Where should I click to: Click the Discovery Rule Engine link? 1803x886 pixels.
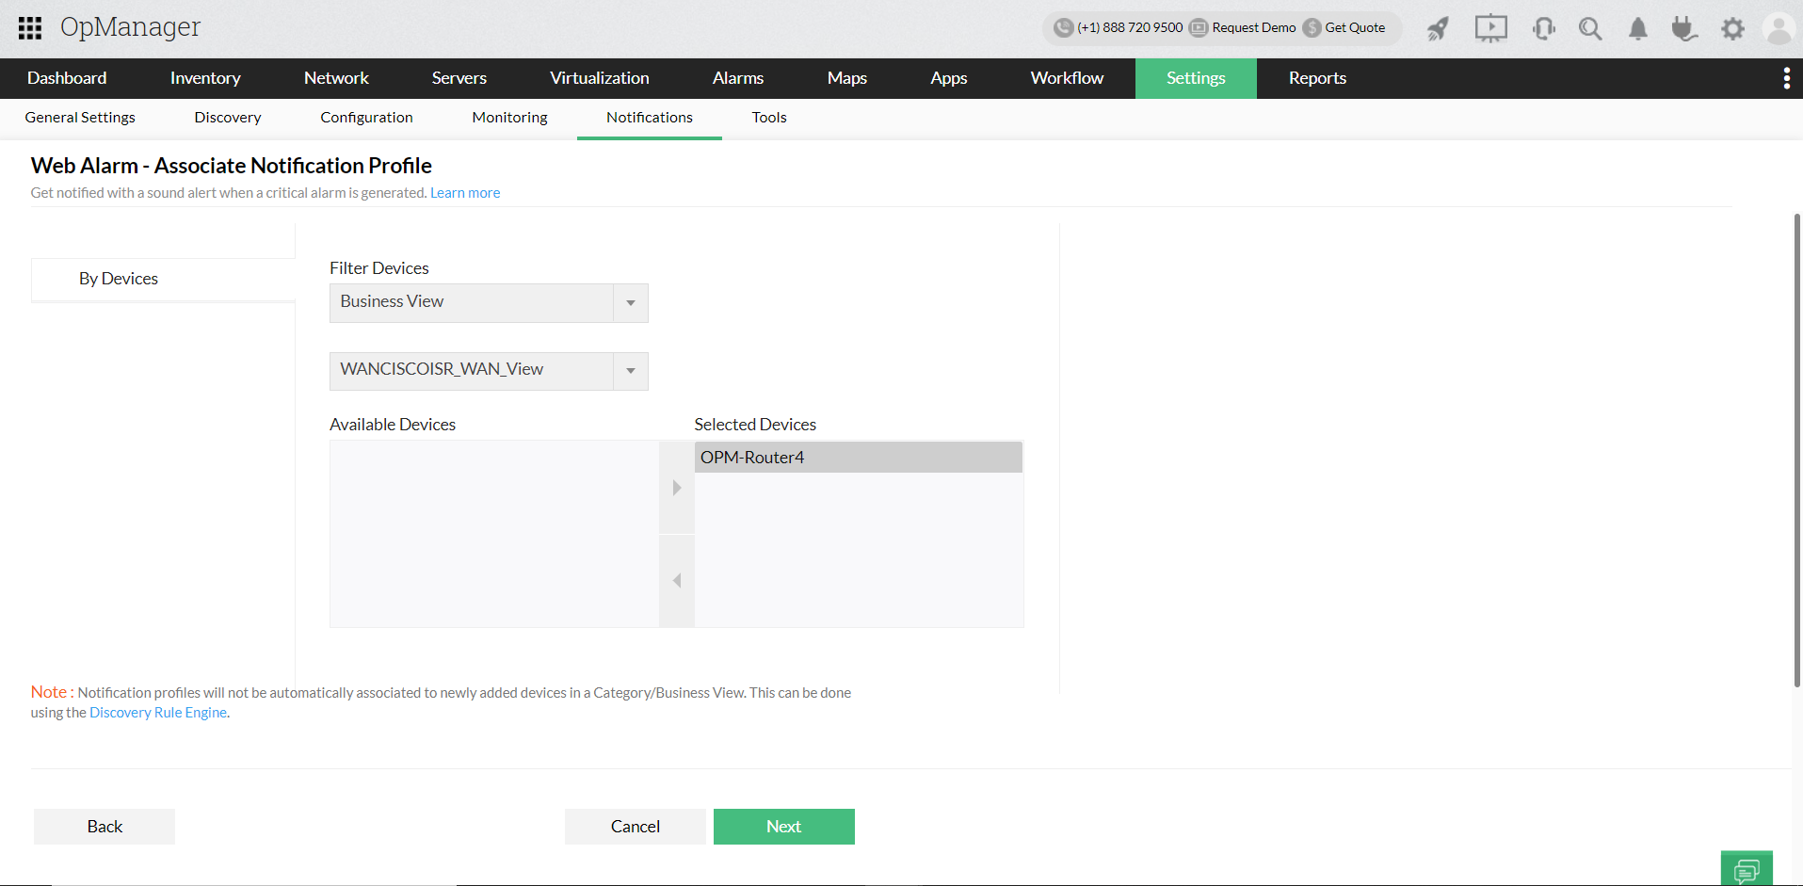[157, 712]
